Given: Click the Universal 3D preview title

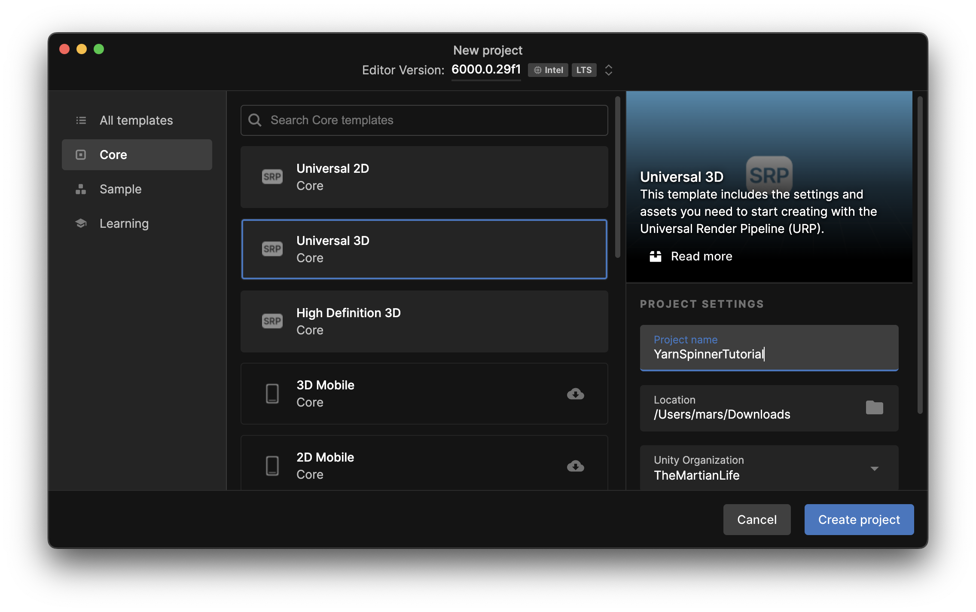Looking at the screenshot, I should click(x=682, y=177).
